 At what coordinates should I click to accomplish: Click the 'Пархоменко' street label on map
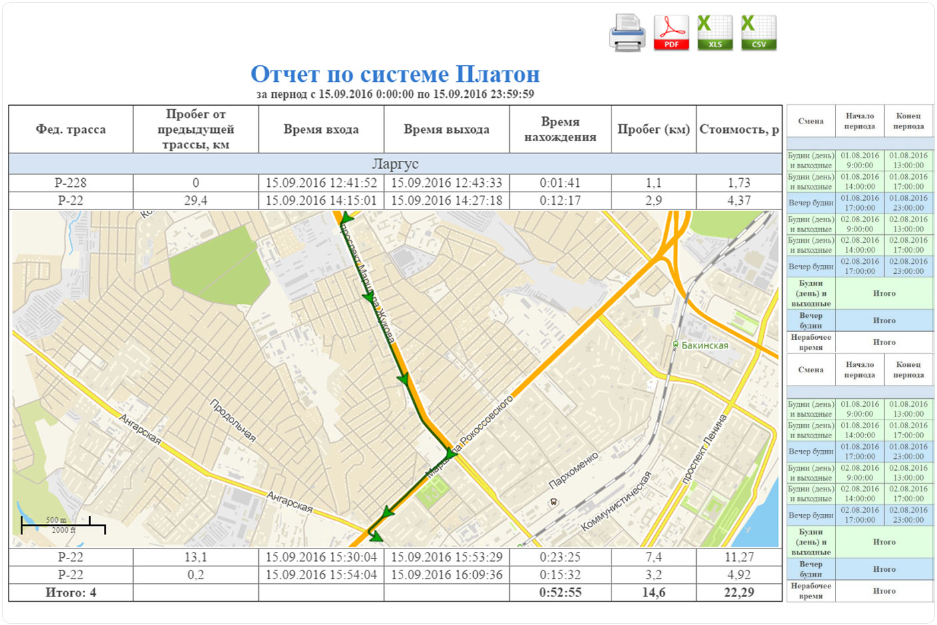574,469
